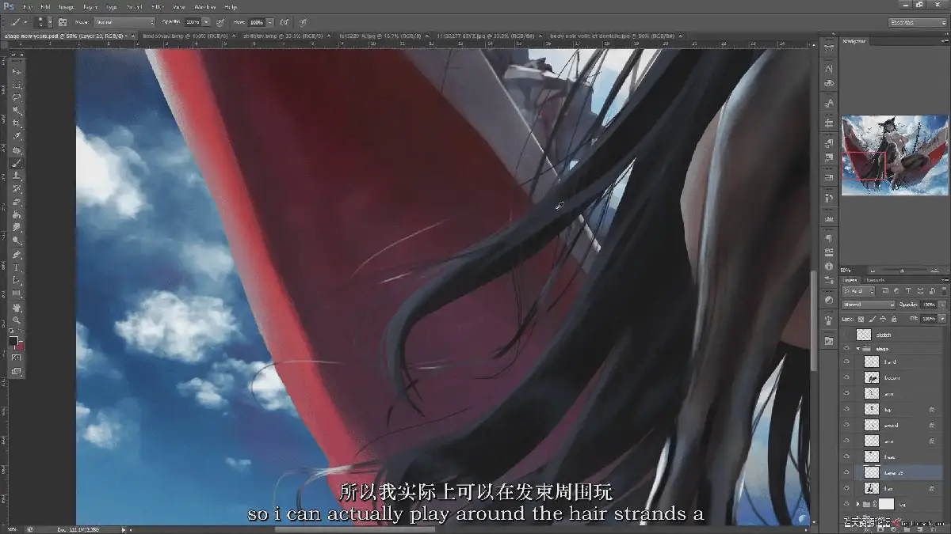Filter layers by type layers
Screen dimensions: 951x534
[908, 291]
